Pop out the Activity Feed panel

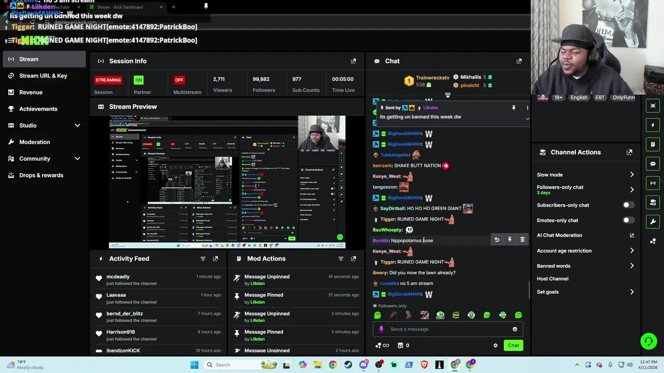coord(215,259)
